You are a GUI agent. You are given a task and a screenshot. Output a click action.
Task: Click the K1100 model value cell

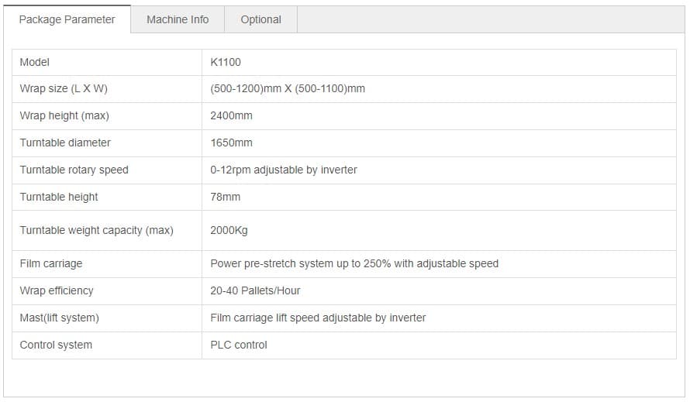tap(439, 62)
